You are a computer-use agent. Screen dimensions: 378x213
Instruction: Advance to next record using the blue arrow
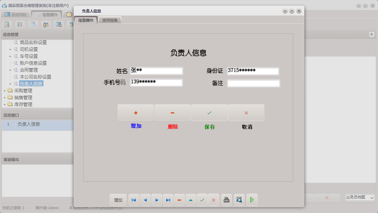point(157,200)
